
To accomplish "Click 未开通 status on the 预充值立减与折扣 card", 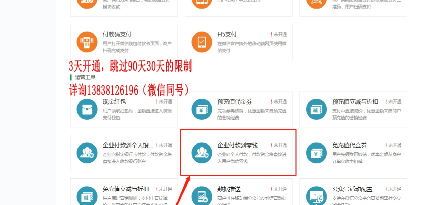I will tap(393, 102).
